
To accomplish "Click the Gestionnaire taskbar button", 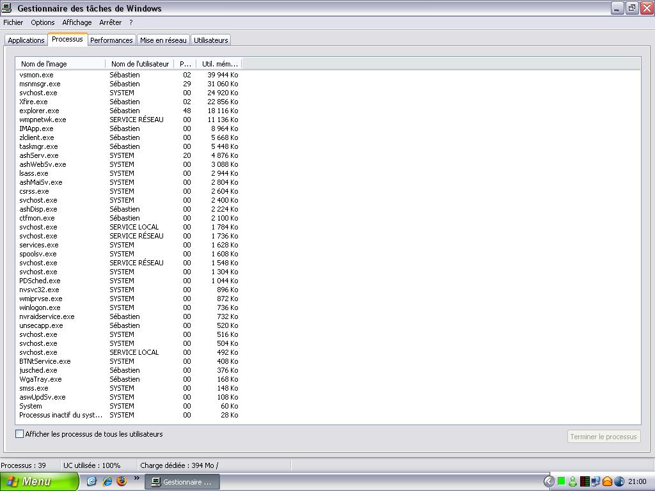I will [182, 482].
